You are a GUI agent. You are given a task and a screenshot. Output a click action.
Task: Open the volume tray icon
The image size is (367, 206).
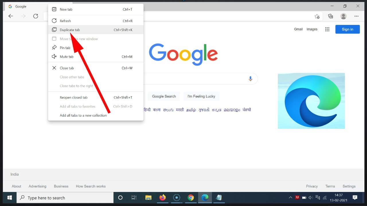311,198
